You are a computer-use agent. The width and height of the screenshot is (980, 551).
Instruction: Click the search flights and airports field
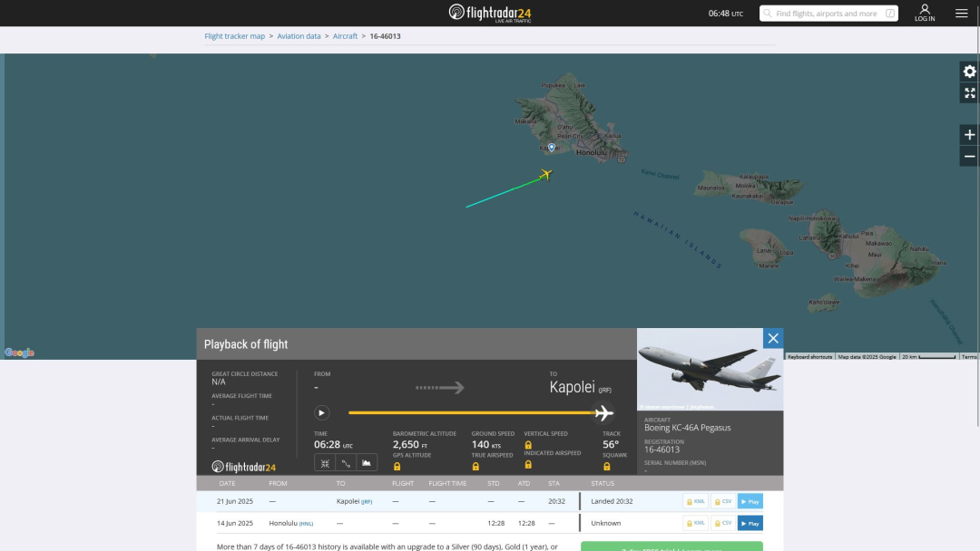828,13
